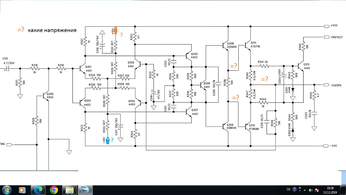Image resolution: width=346 pixels, height=195 pixels.
Task: Click the volume speaker tray icon
Action: pyautogui.click(x=311, y=190)
